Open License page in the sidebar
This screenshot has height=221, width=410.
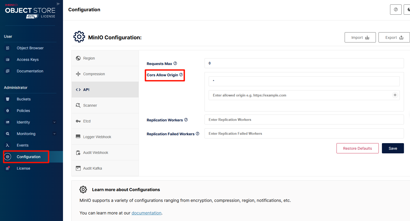[23, 168]
